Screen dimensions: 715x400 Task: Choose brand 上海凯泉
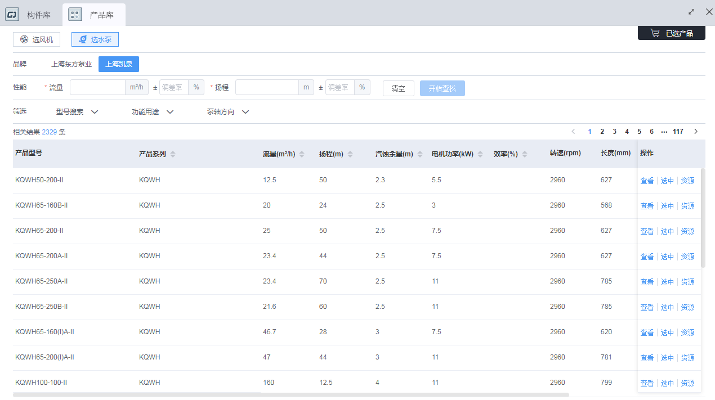click(x=119, y=64)
